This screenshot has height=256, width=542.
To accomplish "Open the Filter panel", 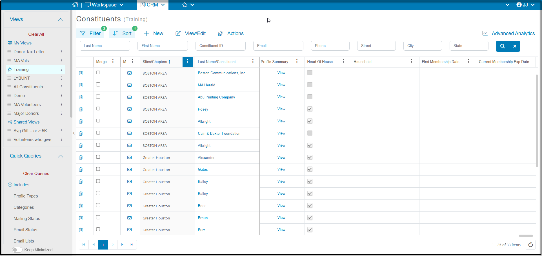I will click(90, 33).
